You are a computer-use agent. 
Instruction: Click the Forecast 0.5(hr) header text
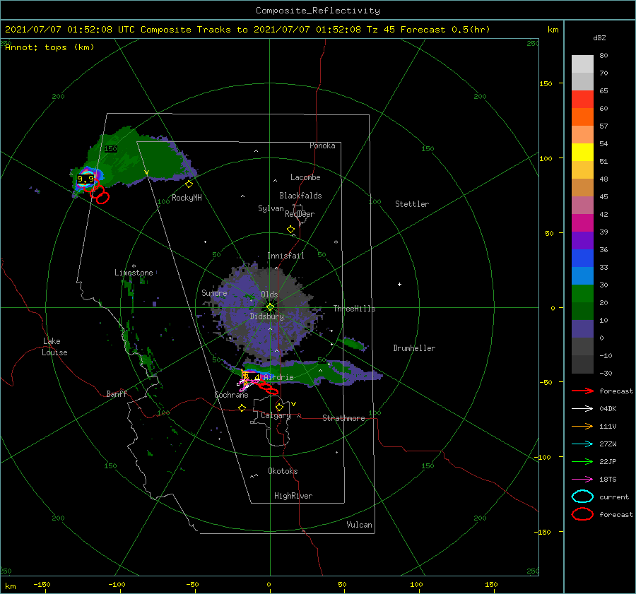(445, 30)
